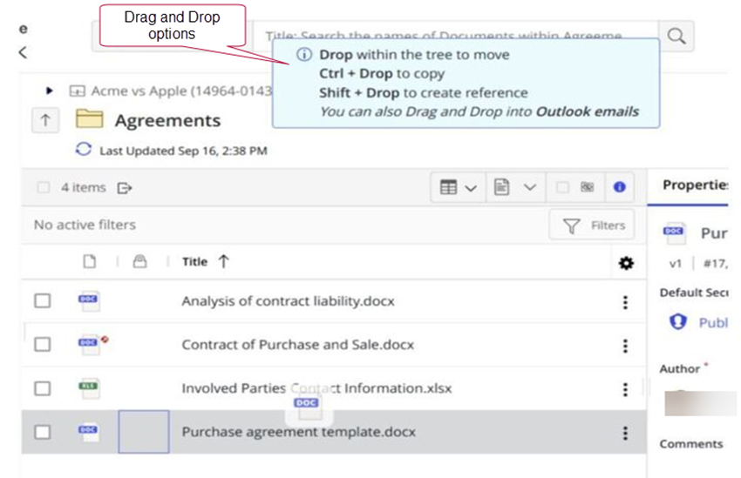The image size is (741, 478).
Task: Open actions menu for Contract of Purchase and Sale.docx
Action: [625, 346]
